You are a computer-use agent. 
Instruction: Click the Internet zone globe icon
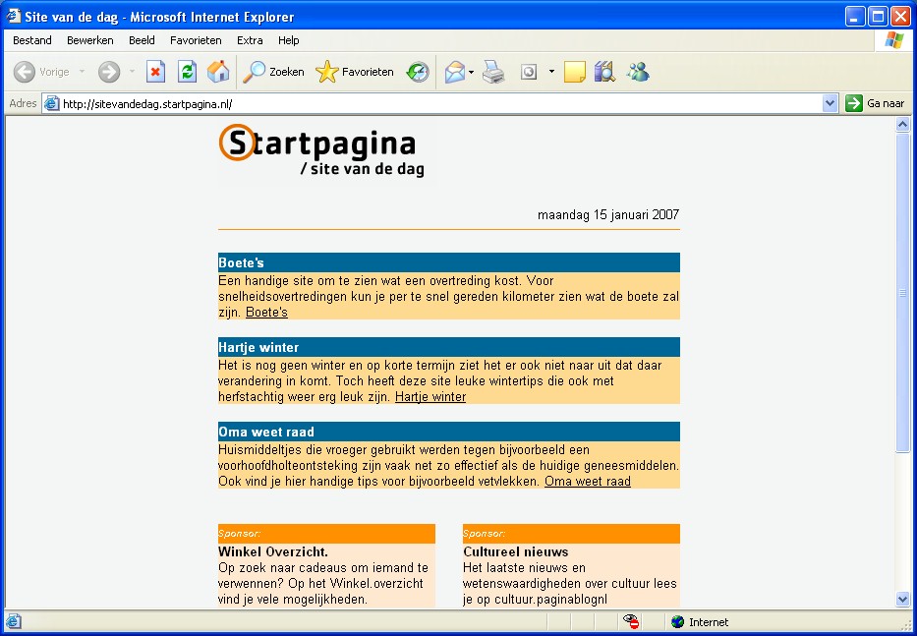click(678, 622)
